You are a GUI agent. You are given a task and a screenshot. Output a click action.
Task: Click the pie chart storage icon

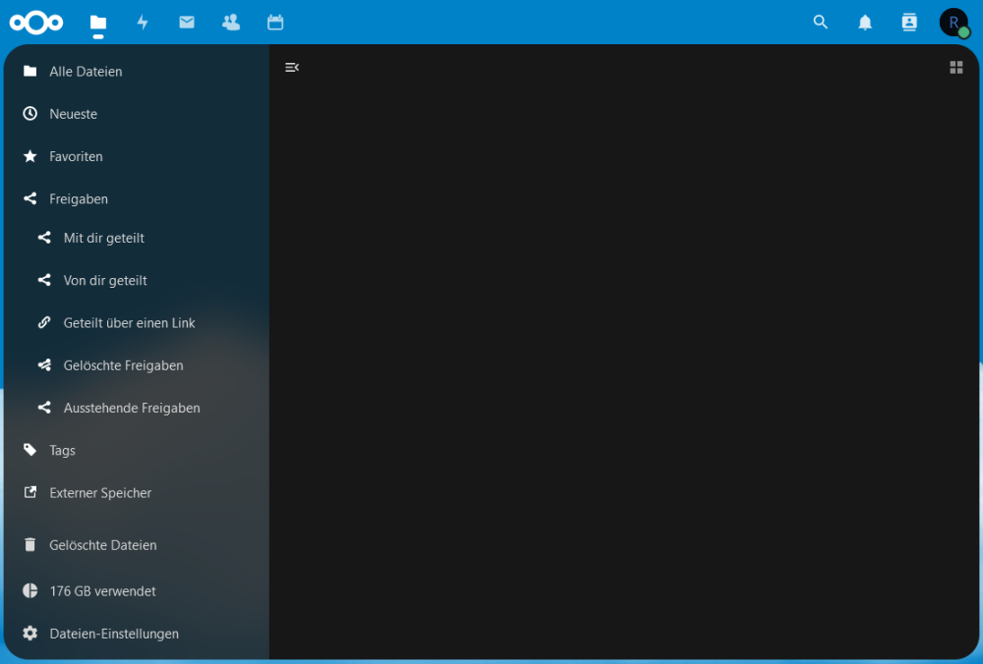tap(30, 590)
